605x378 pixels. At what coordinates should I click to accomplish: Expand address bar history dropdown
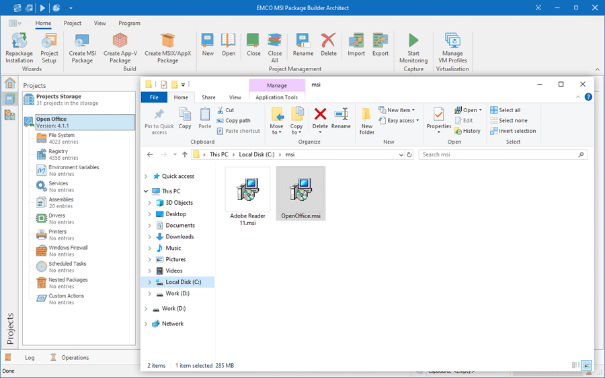click(x=401, y=155)
